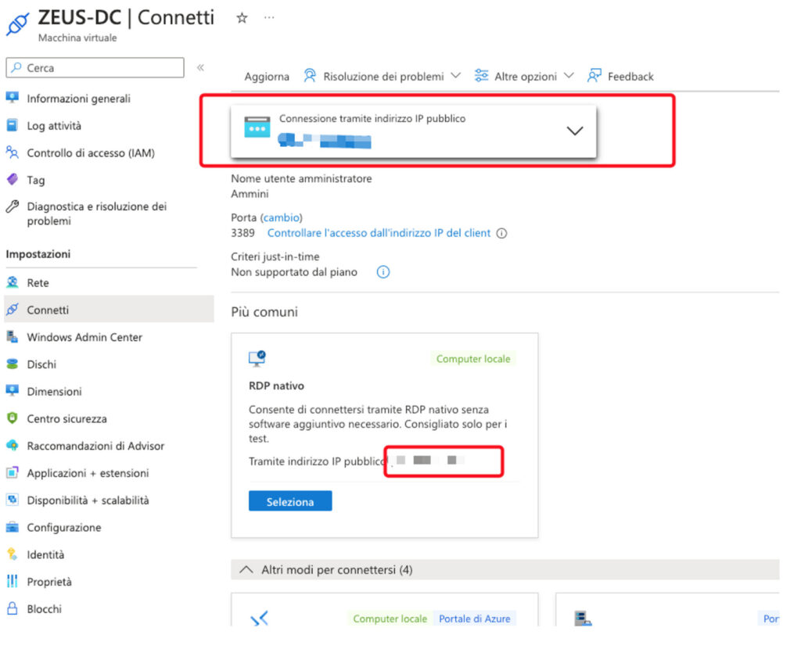Open Centro sicurezza in the sidebar
Screen dimensions: 801x667
66,418
